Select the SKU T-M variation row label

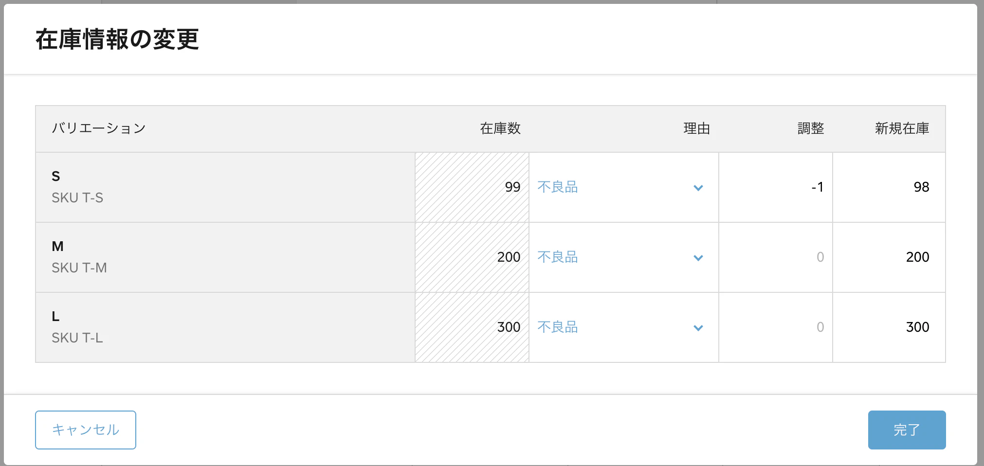[79, 268]
